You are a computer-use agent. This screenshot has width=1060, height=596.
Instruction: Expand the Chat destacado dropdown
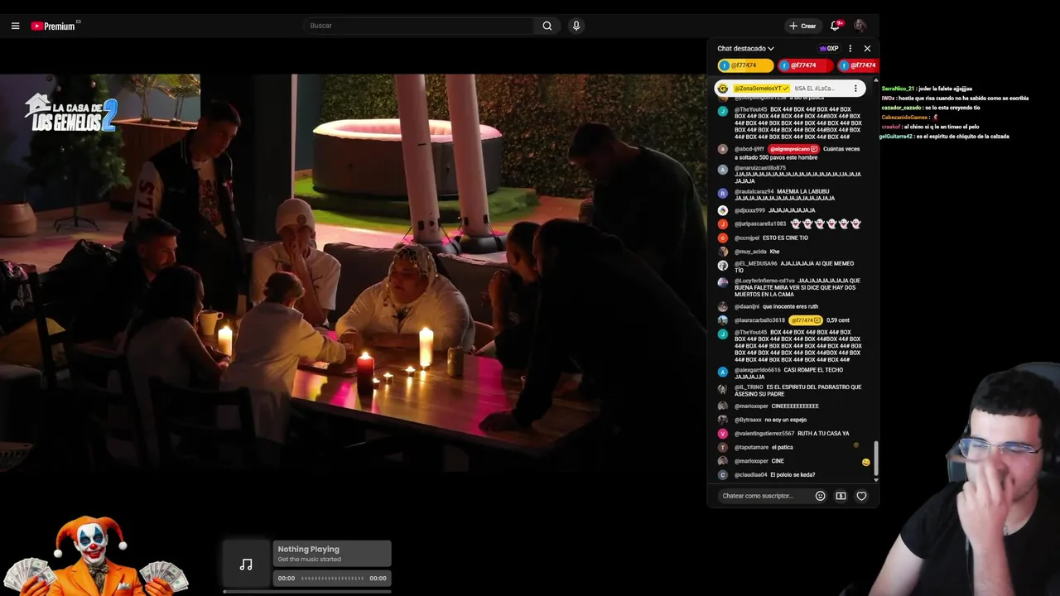point(745,49)
